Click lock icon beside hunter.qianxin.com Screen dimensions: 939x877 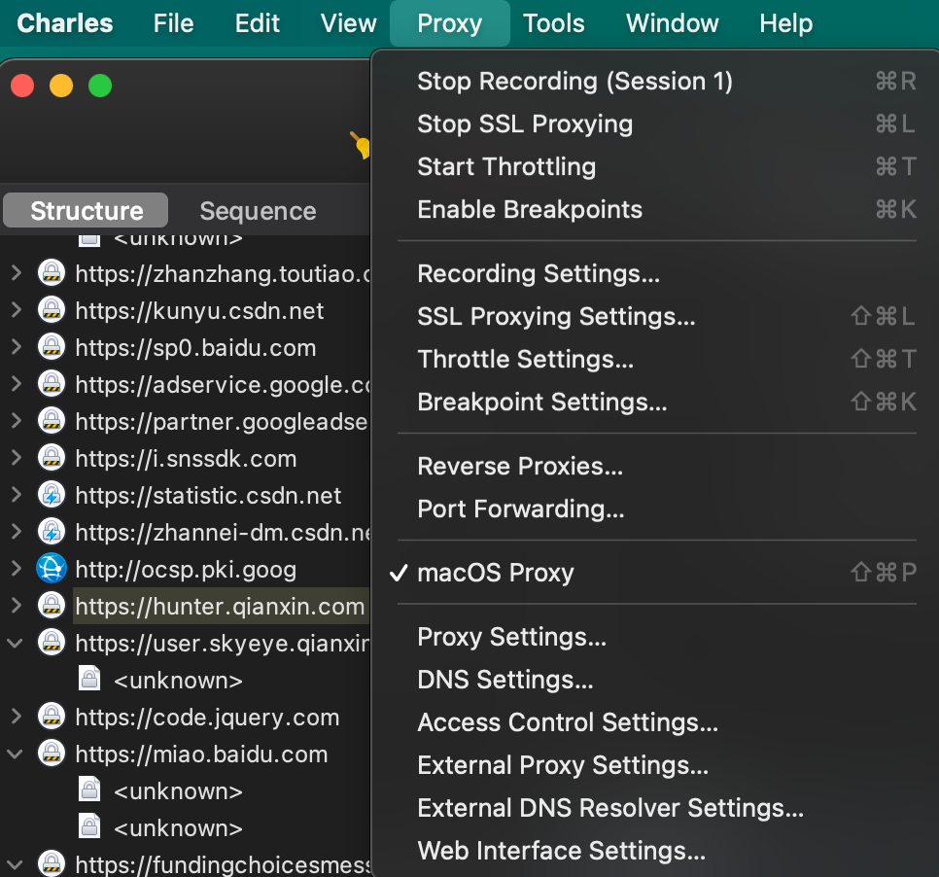[x=52, y=606]
